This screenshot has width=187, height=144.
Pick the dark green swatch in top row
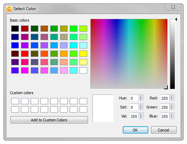pyautogui.click(x=35, y=29)
